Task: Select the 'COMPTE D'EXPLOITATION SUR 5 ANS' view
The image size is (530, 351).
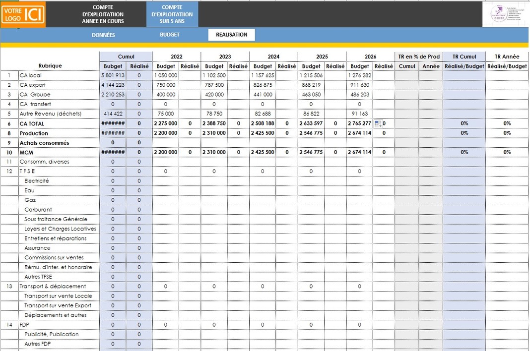Action: (172, 14)
